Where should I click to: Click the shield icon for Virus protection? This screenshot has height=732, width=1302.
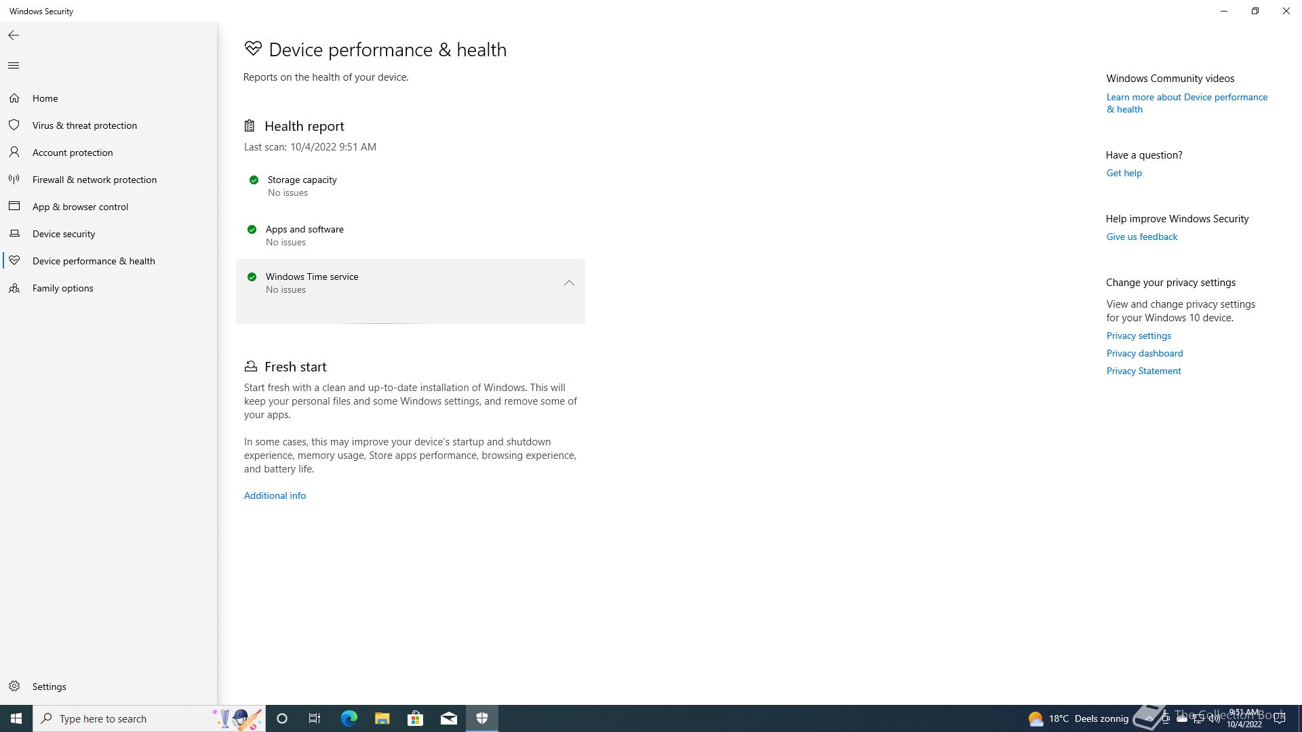click(14, 125)
